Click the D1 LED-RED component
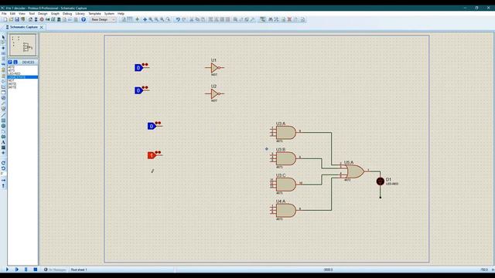This screenshot has width=495, height=278. [x=380, y=181]
